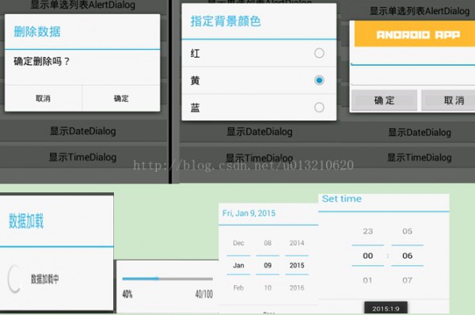This screenshot has height=315, width=475.
Task: Click the circular loading spinner
Action: coord(15,279)
